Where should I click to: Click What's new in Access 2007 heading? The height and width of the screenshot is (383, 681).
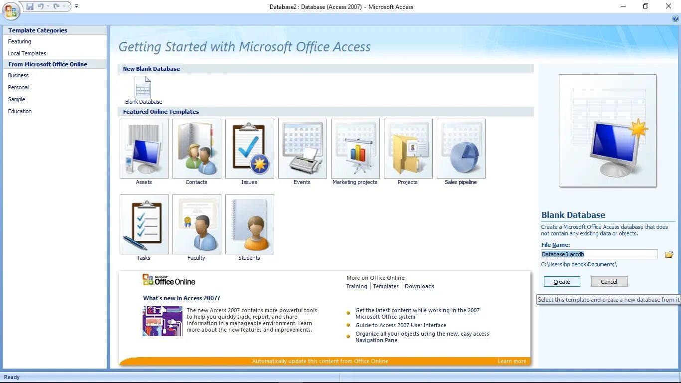click(x=181, y=298)
